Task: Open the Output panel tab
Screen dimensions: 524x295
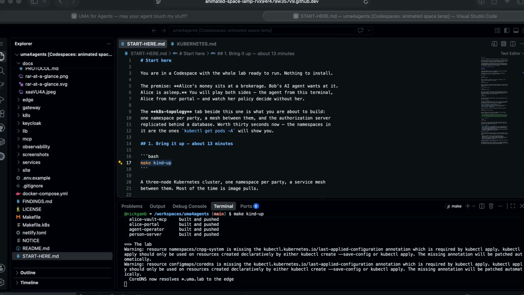Action: [x=157, y=206]
